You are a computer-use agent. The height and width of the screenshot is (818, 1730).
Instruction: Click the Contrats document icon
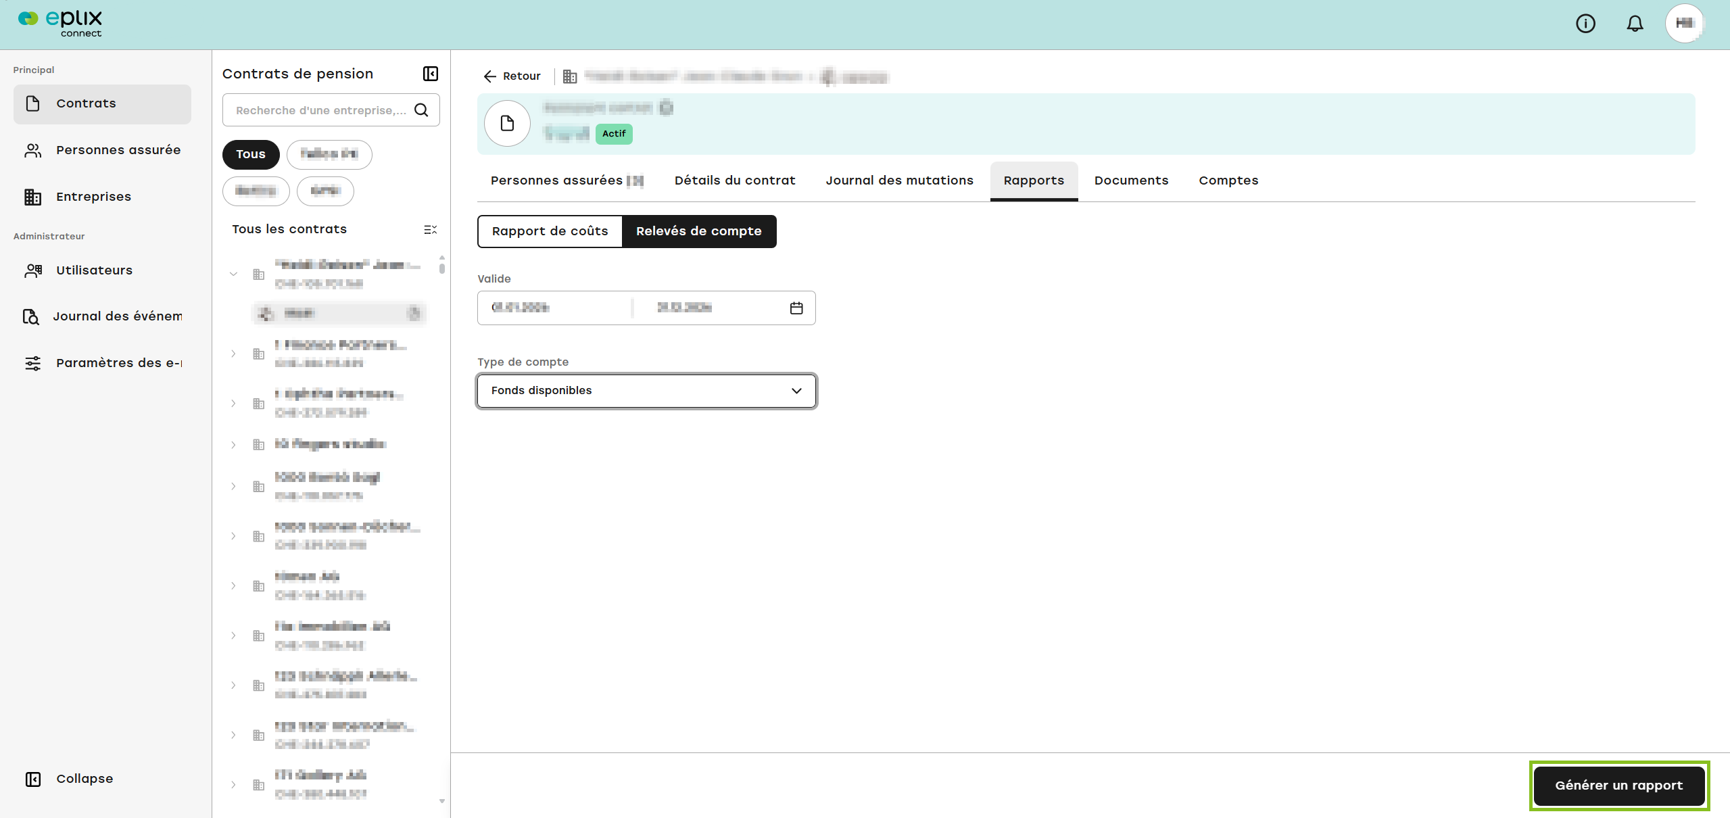(33, 103)
